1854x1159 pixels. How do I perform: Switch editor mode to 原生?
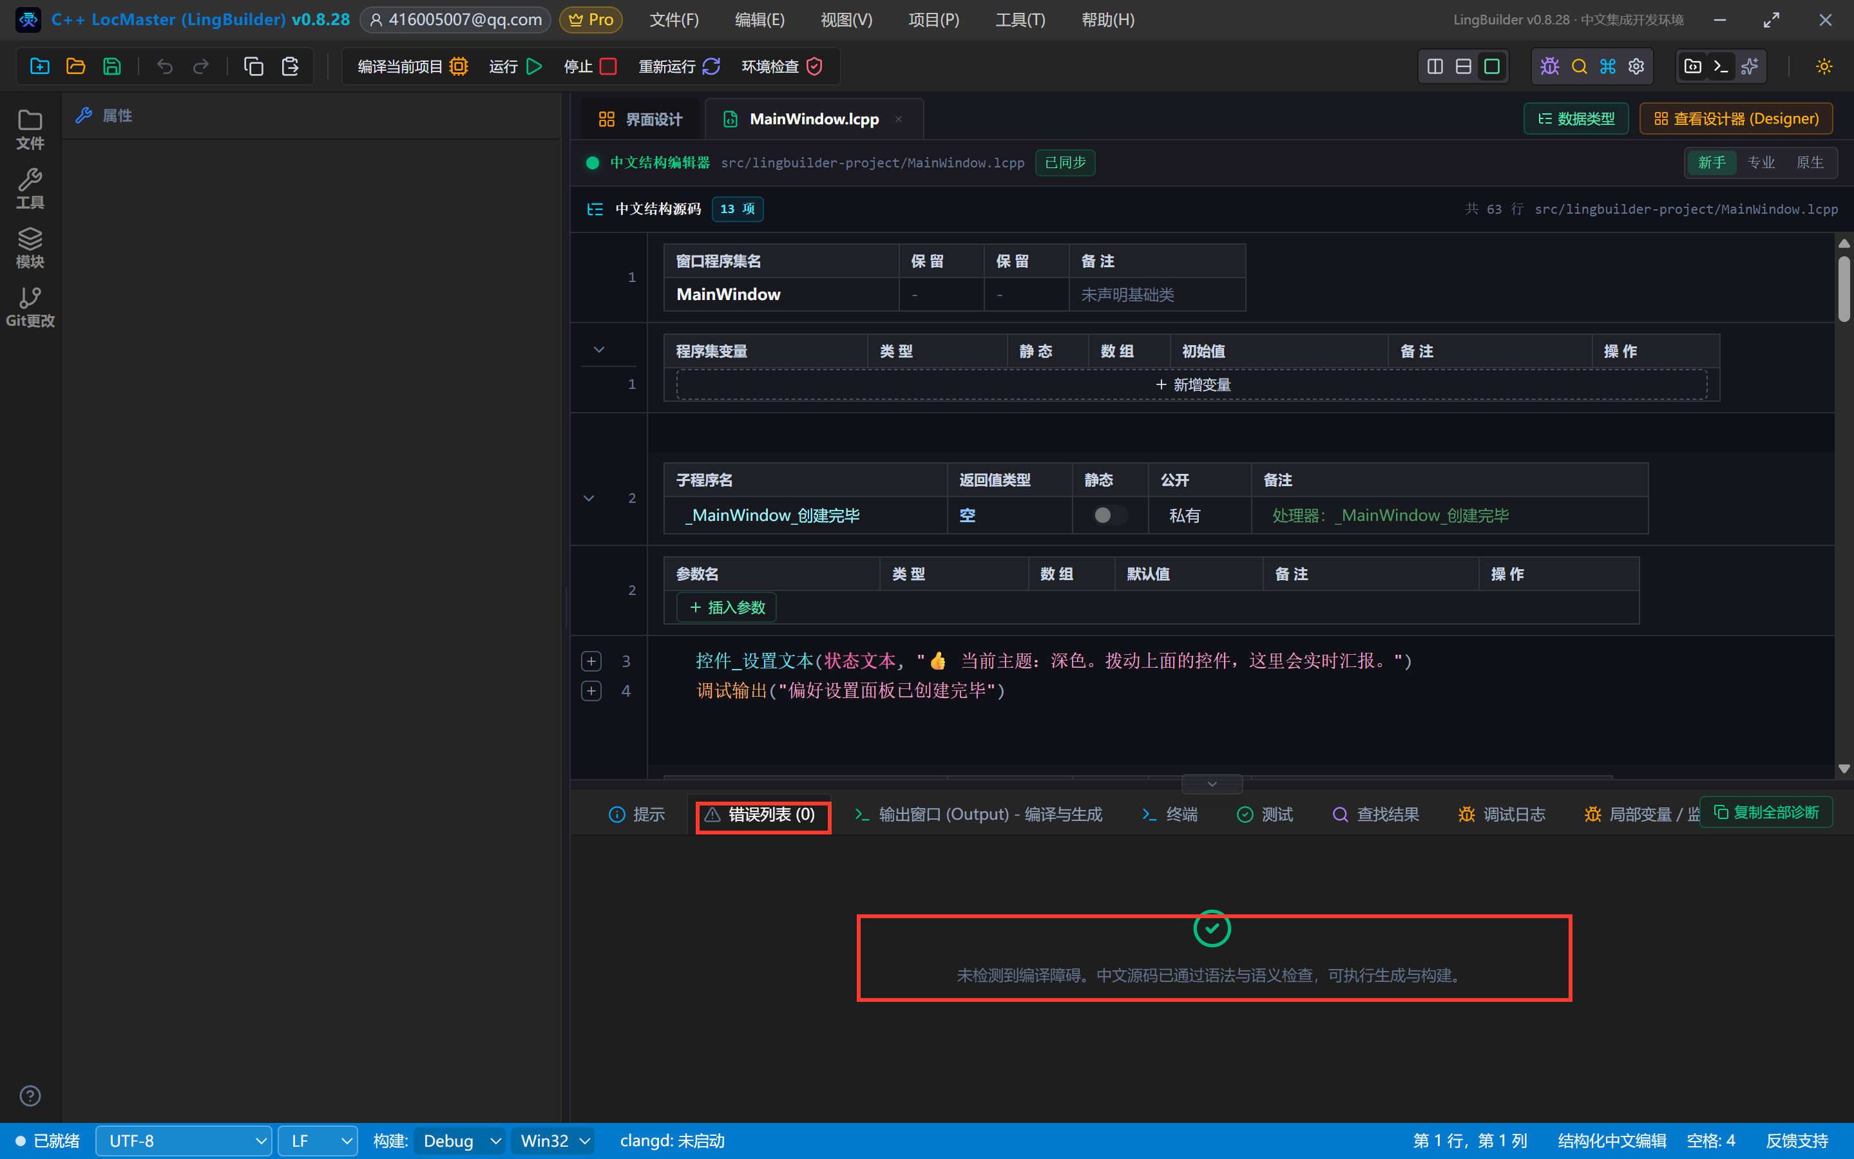[1810, 162]
